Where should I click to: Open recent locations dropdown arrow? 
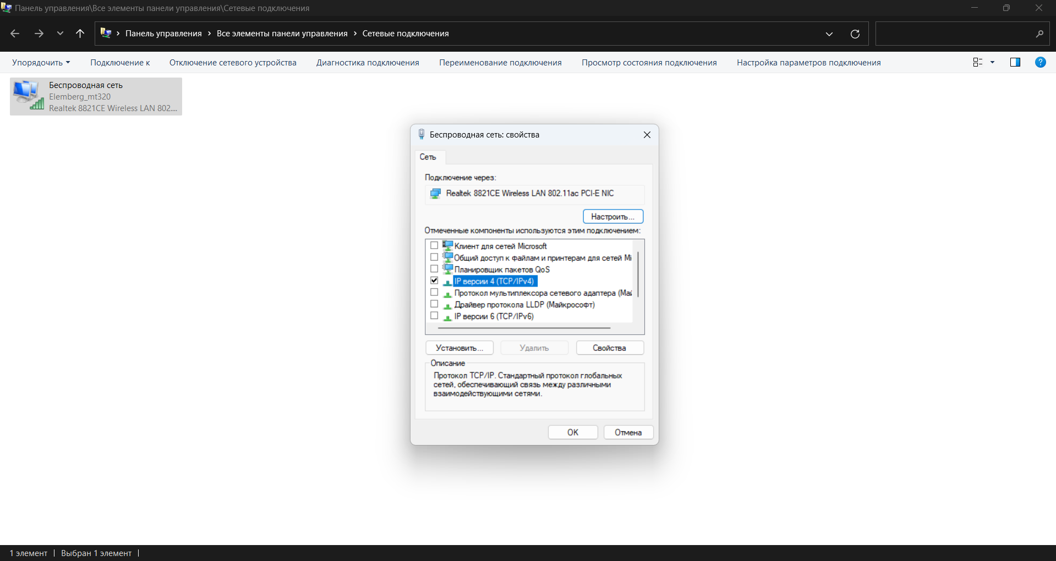(x=60, y=34)
